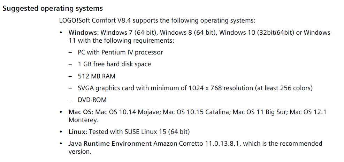Click the 'Windows 7 (64 bit)' text
The image size is (344, 162).
click(x=129, y=33)
